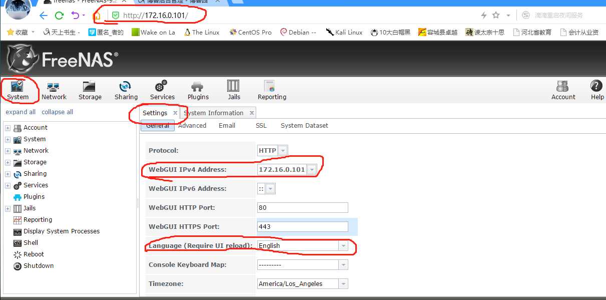Open the Protocol dropdown
This screenshot has width=606, height=300.
pos(283,151)
